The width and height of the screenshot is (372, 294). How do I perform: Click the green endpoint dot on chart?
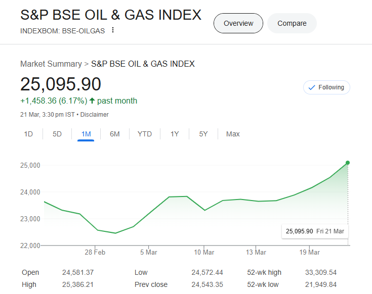pos(348,163)
